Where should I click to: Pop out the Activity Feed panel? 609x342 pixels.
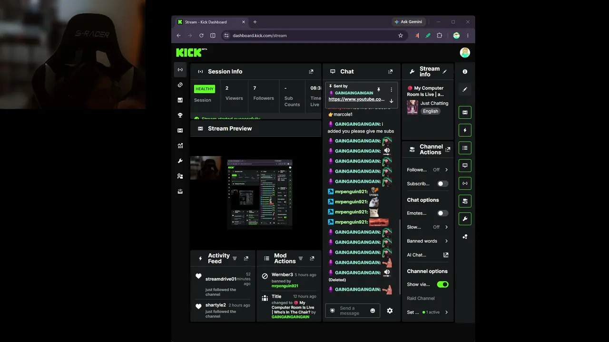pyautogui.click(x=246, y=258)
